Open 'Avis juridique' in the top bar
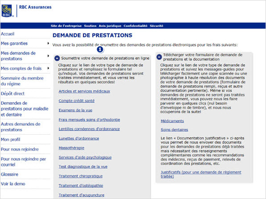 coord(110,26)
